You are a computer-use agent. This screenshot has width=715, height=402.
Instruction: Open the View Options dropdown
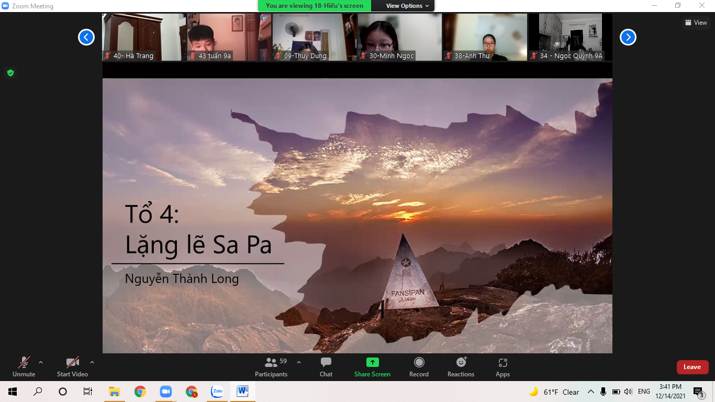[x=407, y=6]
